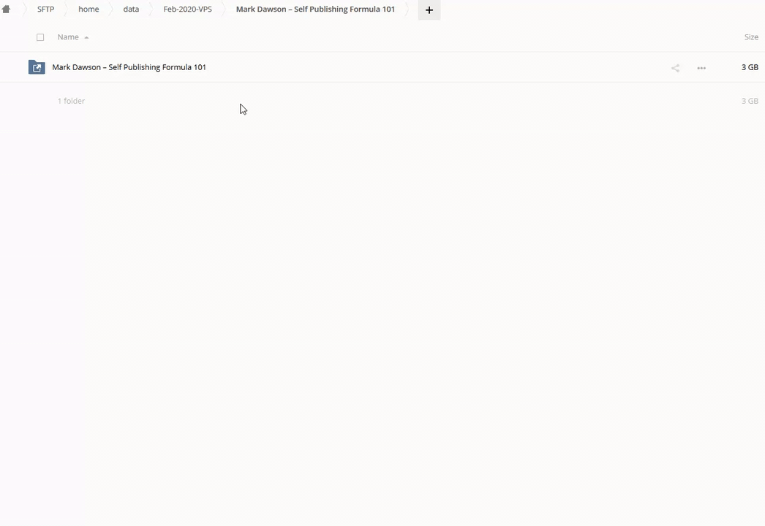Tick the select-all checkbox
765x526 pixels.
[40, 37]
